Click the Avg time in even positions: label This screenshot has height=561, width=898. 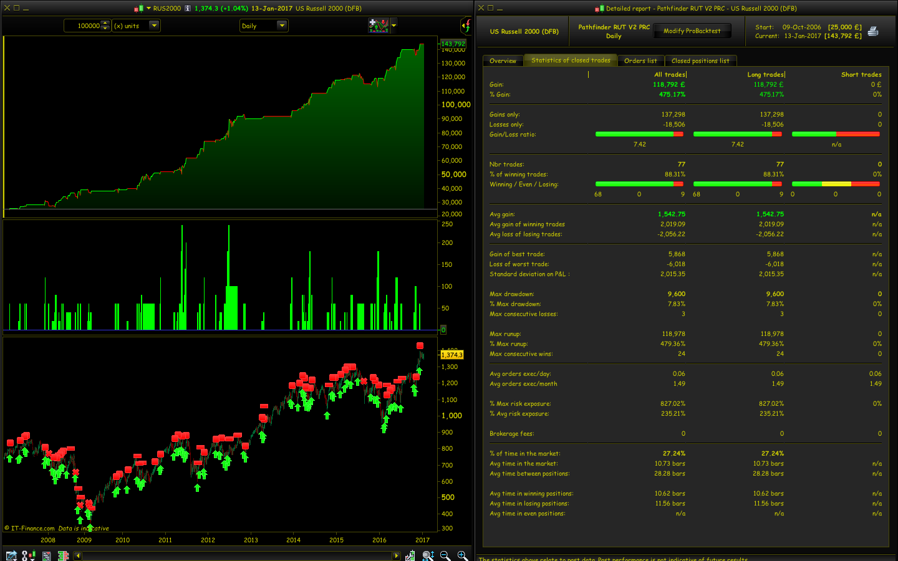tap(527, 513)
